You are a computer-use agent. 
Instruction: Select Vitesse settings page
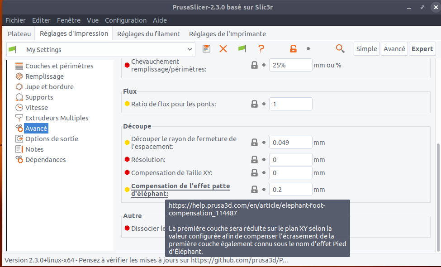coord(37,107)
